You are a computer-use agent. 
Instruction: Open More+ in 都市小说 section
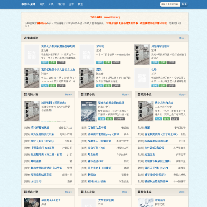(x=68, y=192)
